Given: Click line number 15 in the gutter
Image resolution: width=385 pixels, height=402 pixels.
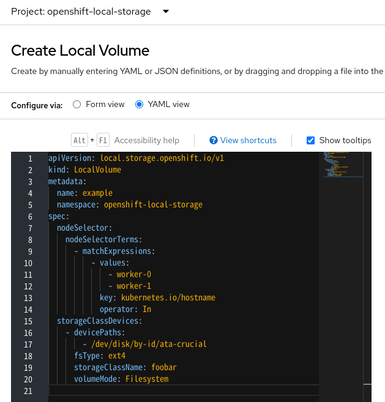Looking at the screenshot, I should [x=28, y=321].
